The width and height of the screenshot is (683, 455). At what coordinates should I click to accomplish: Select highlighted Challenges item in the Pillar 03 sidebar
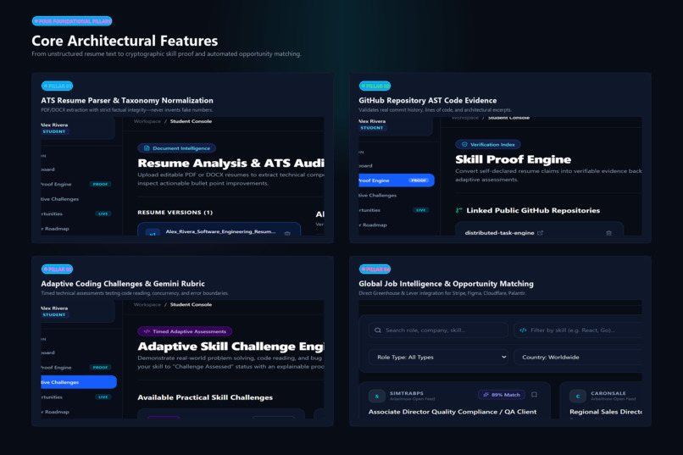tap(79, 382)
